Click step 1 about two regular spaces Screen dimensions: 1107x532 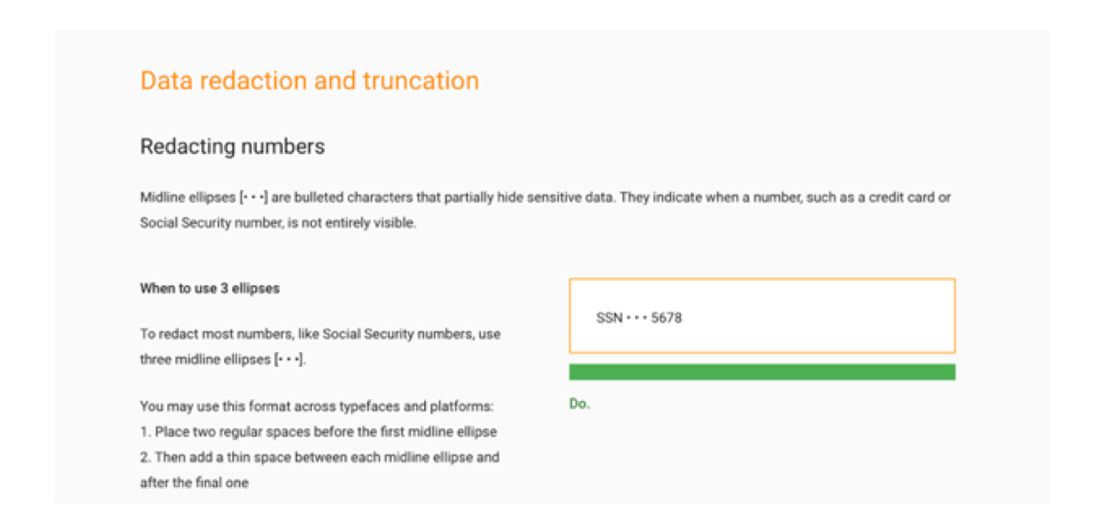click(x=319, y=431)
